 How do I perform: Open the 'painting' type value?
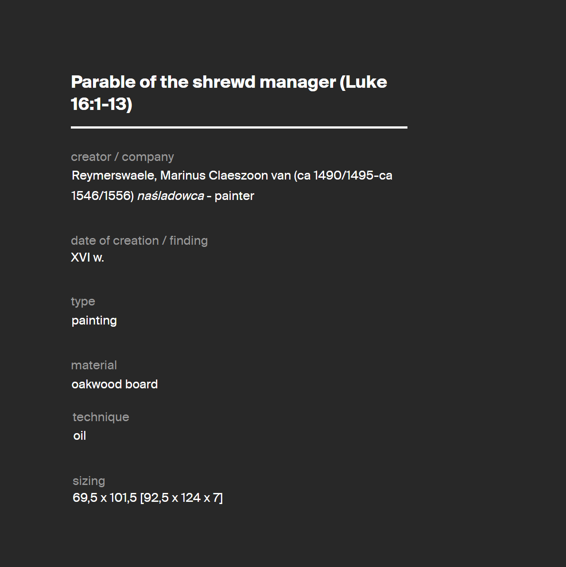point(94,321)
